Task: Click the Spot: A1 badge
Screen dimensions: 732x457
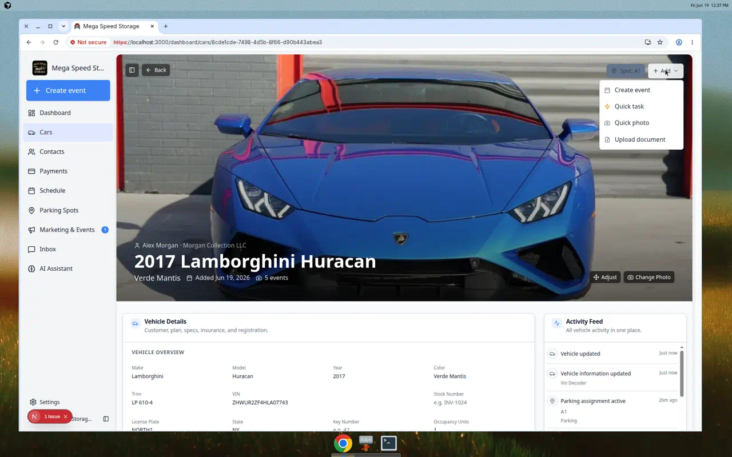Action: [x=626, y=71]
